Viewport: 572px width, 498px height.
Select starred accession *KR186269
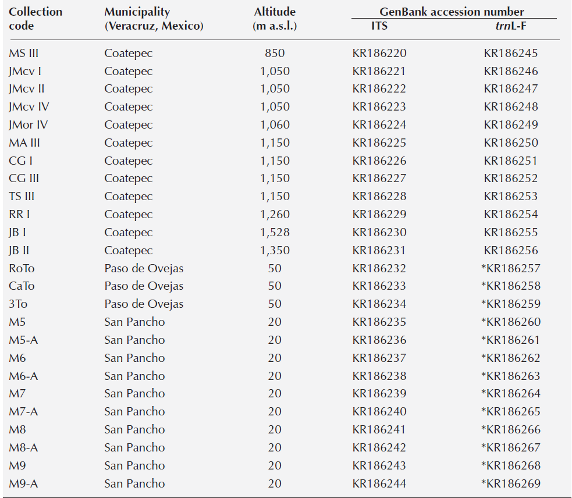pyautogui.click(x=510, y=483)
